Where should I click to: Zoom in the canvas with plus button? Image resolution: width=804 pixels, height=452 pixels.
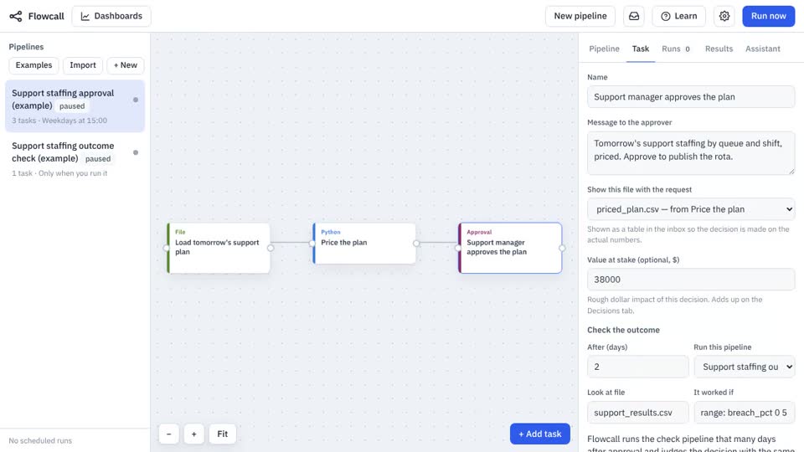coord(193,434)
